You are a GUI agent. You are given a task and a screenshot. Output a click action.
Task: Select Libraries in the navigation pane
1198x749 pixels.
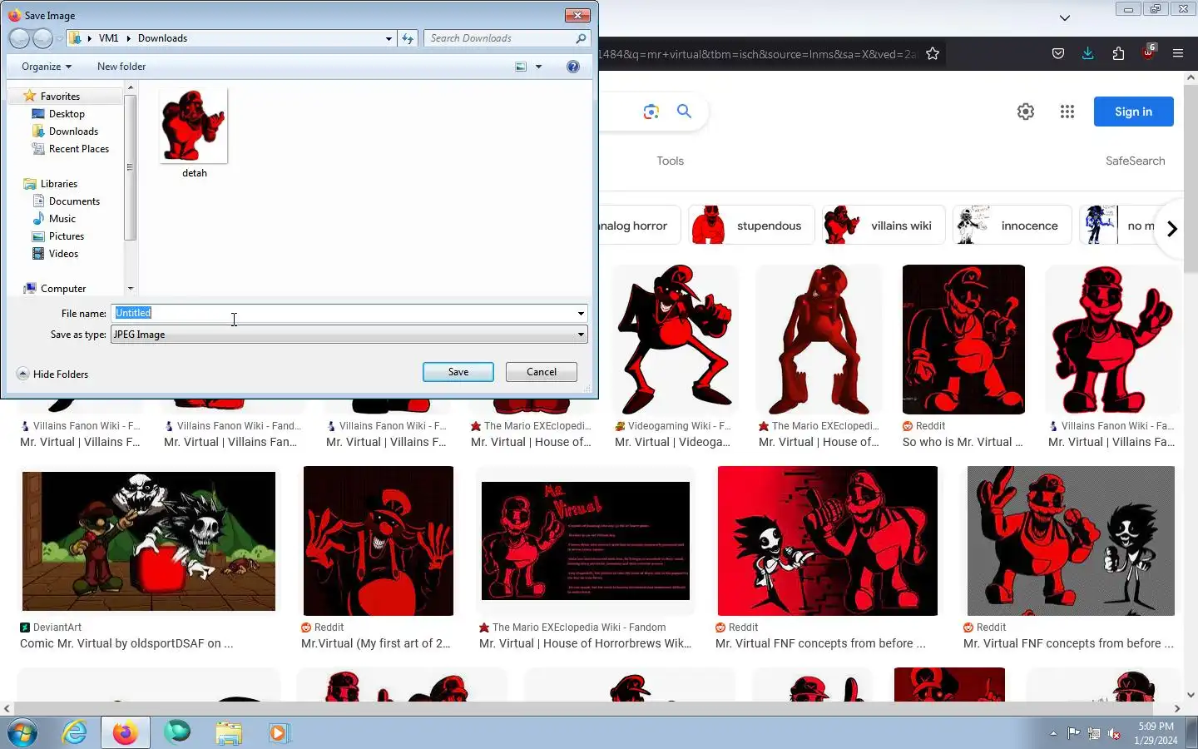click(x=58, y=184)
